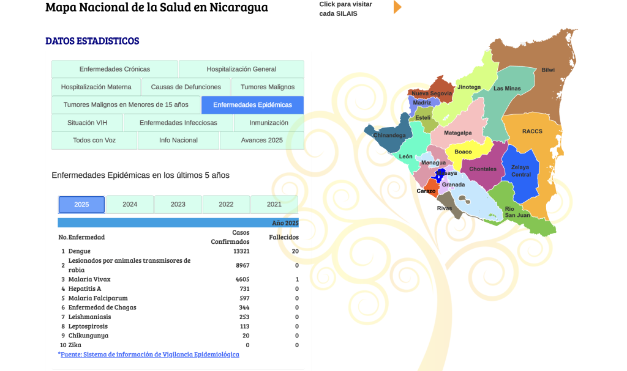Click the Casos Confirmados column header
Image resolution: width=627 pixels, height=371 pixels.
pyautogui.click(x=230, y=237)
